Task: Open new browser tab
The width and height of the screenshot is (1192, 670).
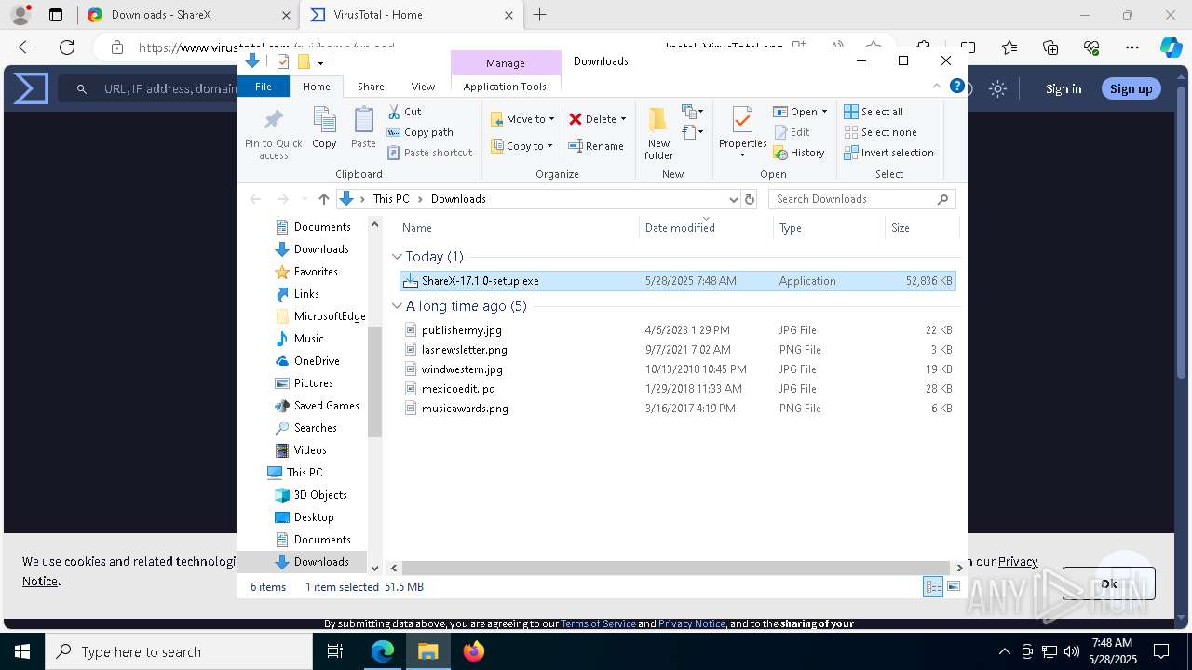Action: pyautogui.click(x=540, y=15)
